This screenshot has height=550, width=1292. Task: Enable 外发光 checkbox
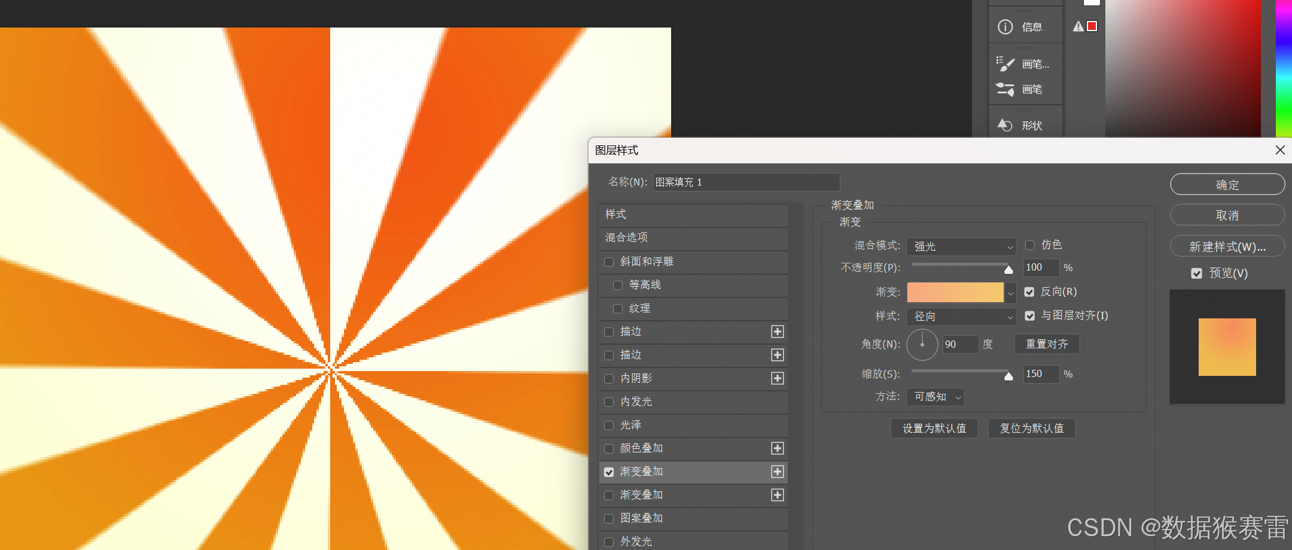609,542
